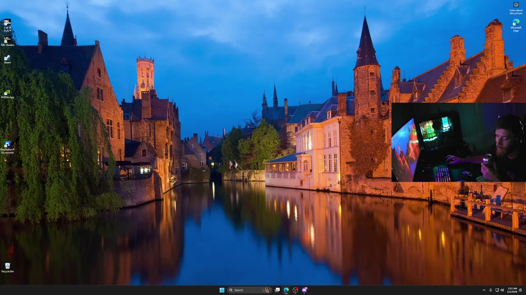Open Task View from the taskbar
Viewport: 526px width, 295px height.
tap(277, 290)
